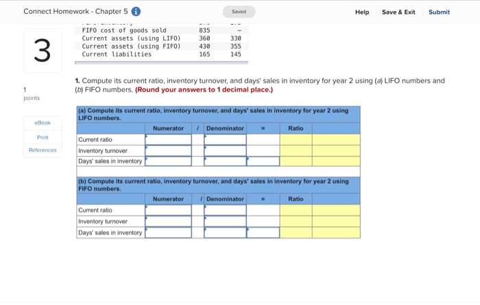Click the 'Current liabilities' row label
Viewport: 480px width, 305px height.
[117, 54]
